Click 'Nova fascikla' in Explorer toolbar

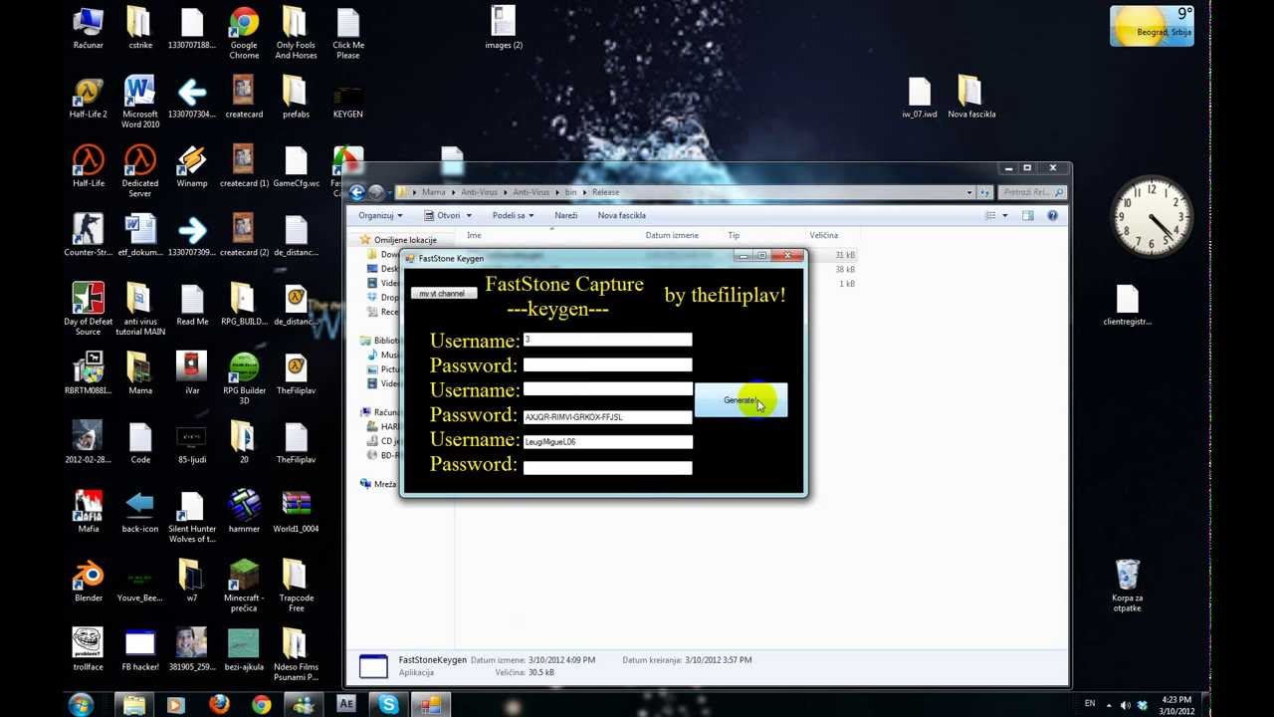(x=621, y=215)
